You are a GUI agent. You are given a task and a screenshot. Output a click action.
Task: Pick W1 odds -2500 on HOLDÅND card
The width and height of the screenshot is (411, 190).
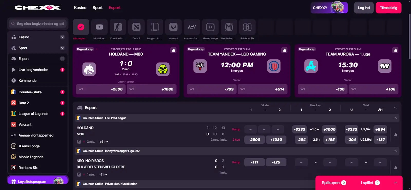100,89
